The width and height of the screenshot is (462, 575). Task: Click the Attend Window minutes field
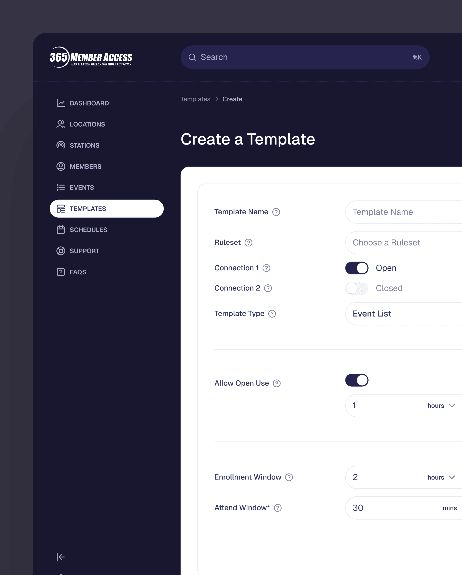tap(403, 508)
